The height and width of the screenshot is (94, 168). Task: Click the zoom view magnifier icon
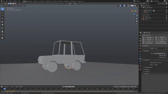click(136, 16)
